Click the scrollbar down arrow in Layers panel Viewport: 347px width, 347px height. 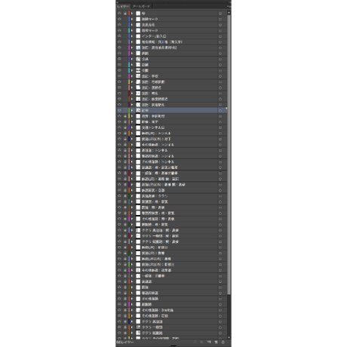point(229,337)
